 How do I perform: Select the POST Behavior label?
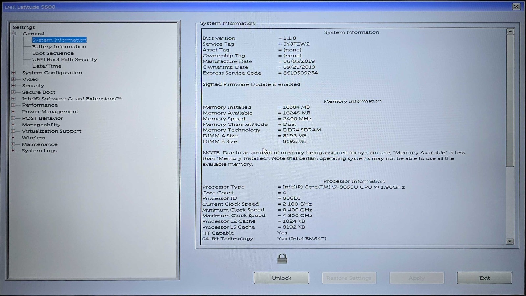(x=42, y=118)
